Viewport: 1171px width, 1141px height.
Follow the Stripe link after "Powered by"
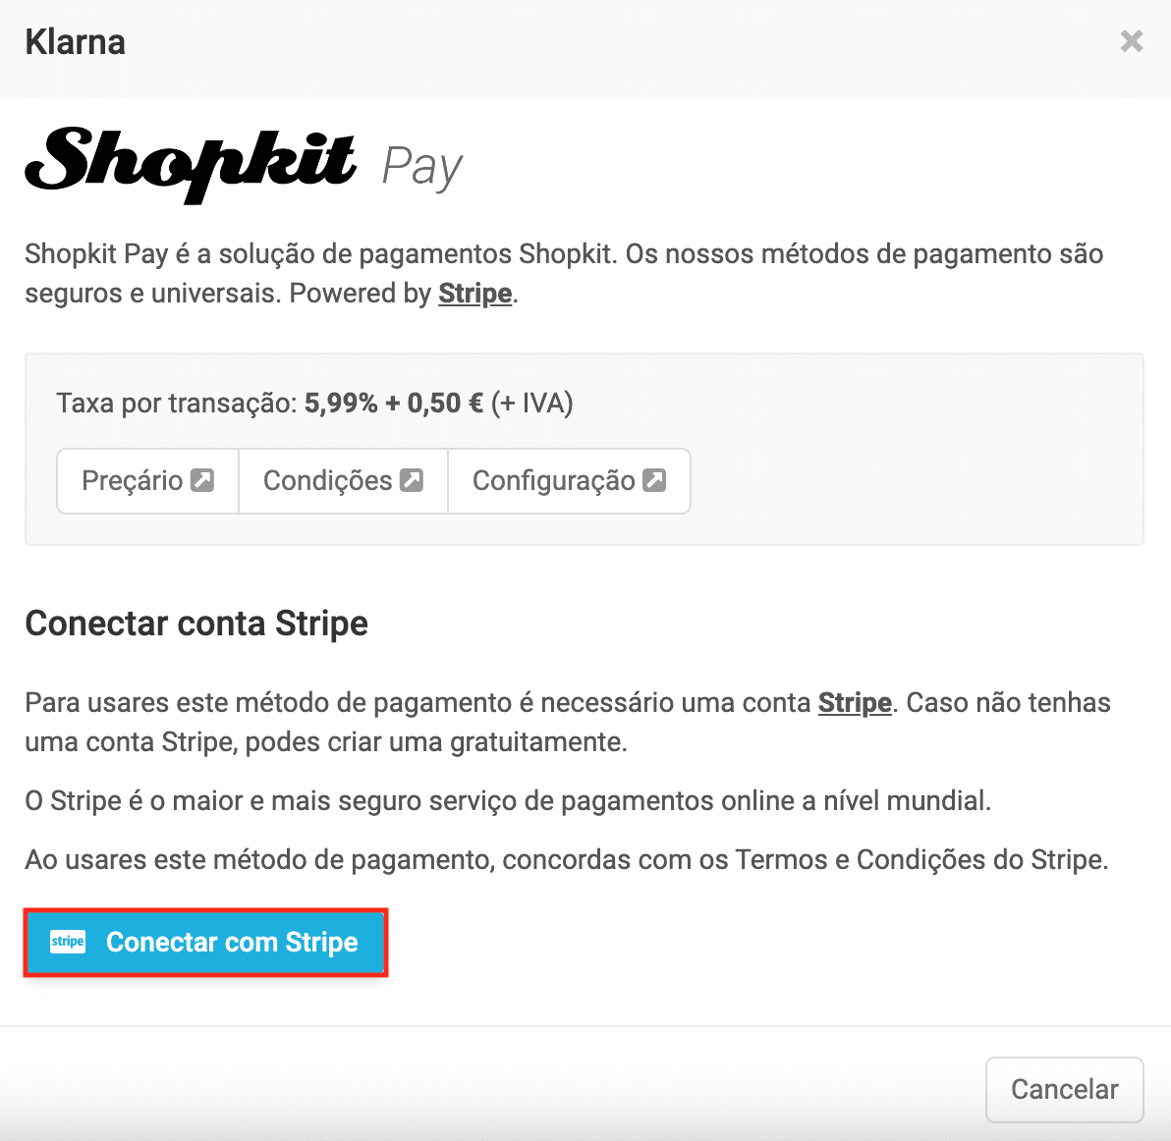coord(474,294)
